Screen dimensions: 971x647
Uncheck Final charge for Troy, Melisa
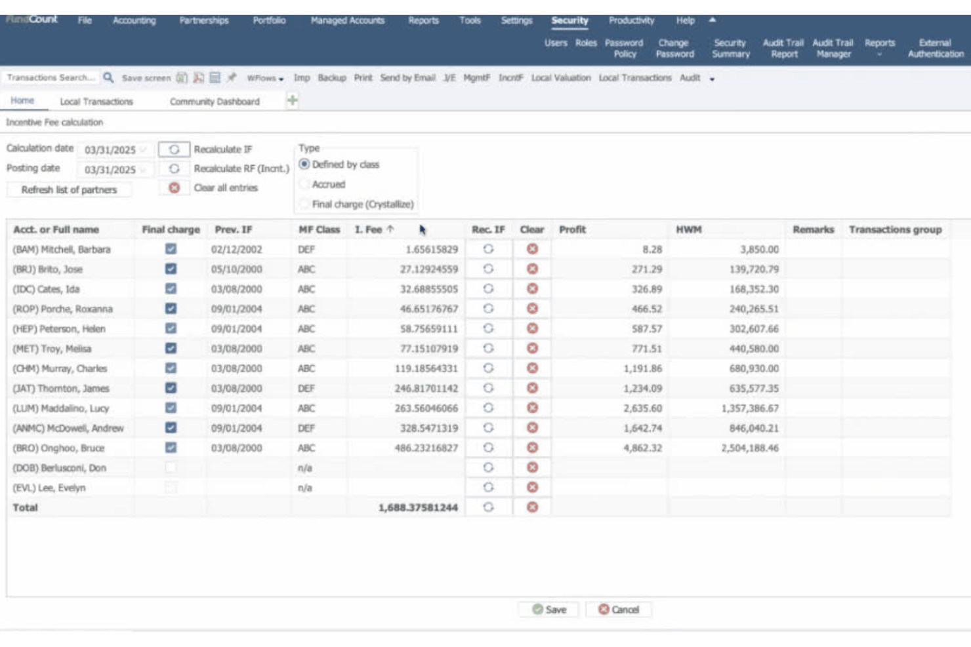point(171,348)
